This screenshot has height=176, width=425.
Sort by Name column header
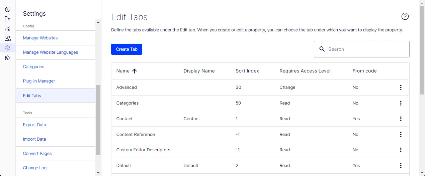click(x=123, y=71)
